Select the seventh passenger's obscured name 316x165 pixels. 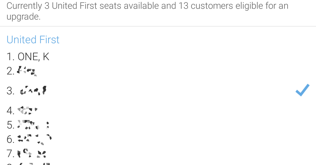tap(32, 153)
